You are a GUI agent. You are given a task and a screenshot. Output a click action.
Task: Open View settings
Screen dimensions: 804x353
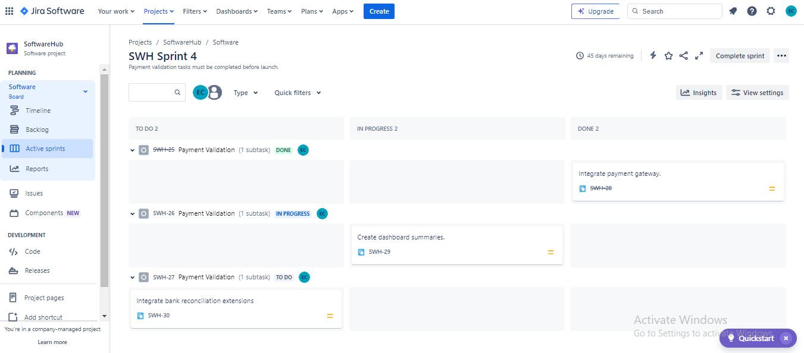758,93
